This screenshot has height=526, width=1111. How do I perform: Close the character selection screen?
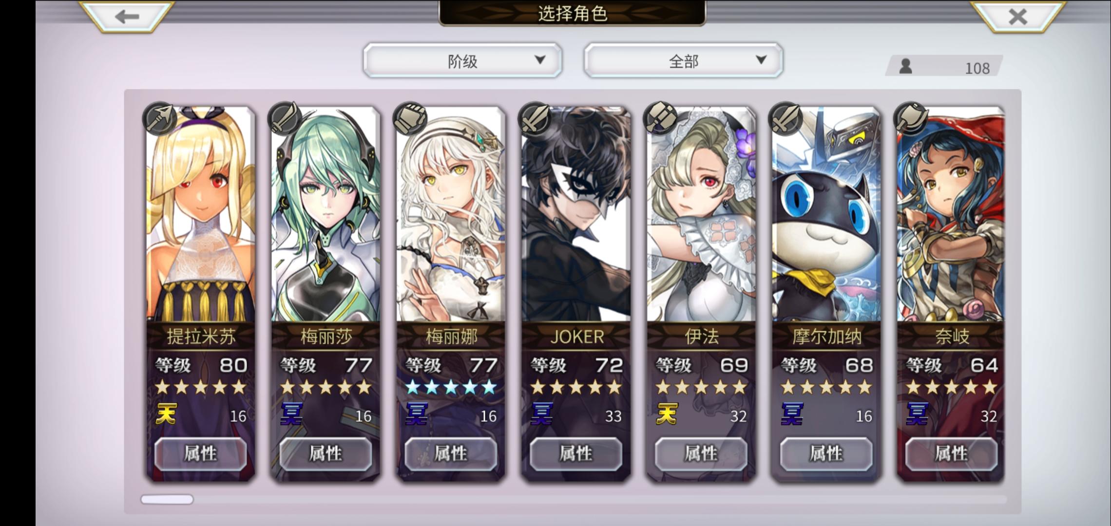tap(1018, 17)
